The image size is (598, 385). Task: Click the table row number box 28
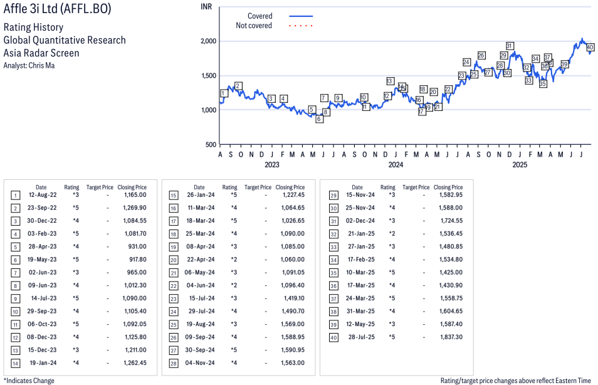coord(174,363)
